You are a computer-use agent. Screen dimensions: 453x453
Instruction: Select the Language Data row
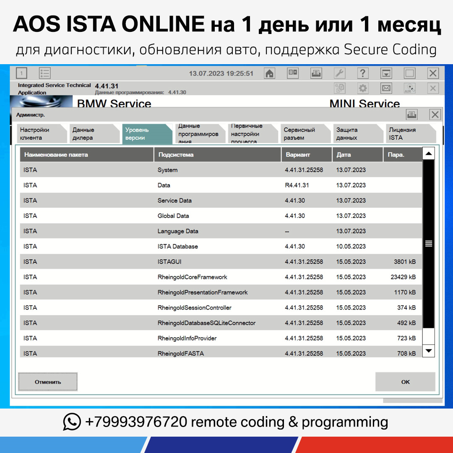tap(221, 231)
